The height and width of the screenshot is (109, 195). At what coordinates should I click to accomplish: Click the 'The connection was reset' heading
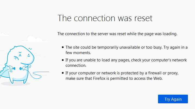pos(105,18)
